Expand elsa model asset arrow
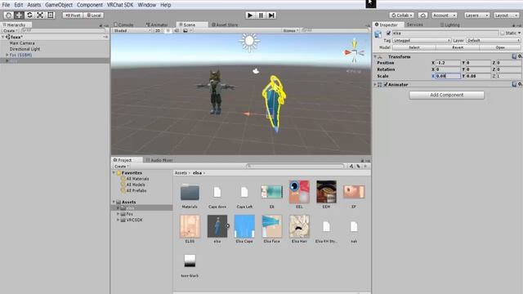 point(228,225)
